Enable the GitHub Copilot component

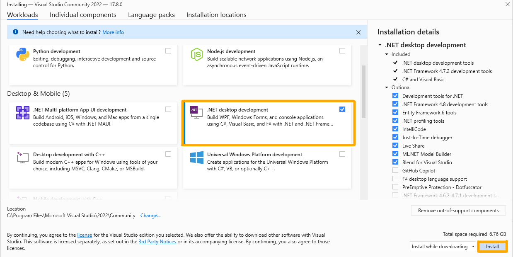(x=395, y=171)
